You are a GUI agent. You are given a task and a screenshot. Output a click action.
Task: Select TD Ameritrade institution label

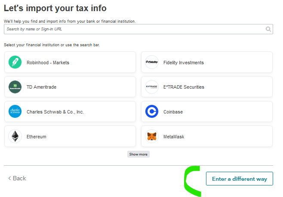(42, 87)
